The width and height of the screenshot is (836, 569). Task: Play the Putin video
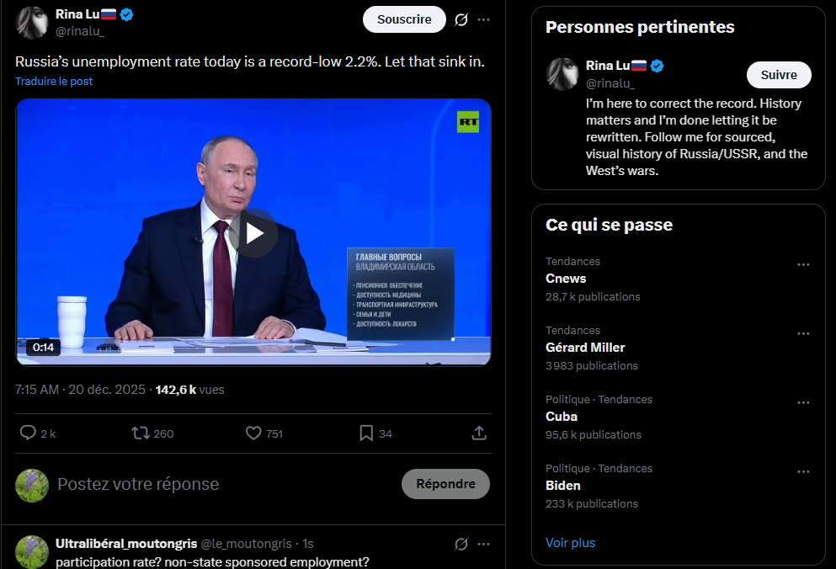[253, 233]
